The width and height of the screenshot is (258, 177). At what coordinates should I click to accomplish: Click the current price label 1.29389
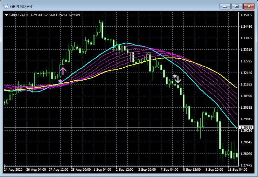(x=246, y=127)
